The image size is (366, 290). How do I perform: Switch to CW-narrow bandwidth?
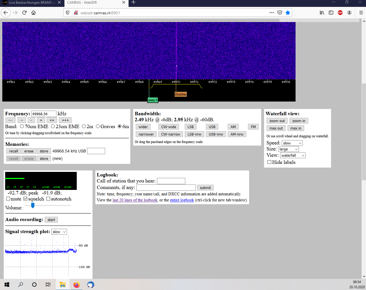(x=171, y=134)
